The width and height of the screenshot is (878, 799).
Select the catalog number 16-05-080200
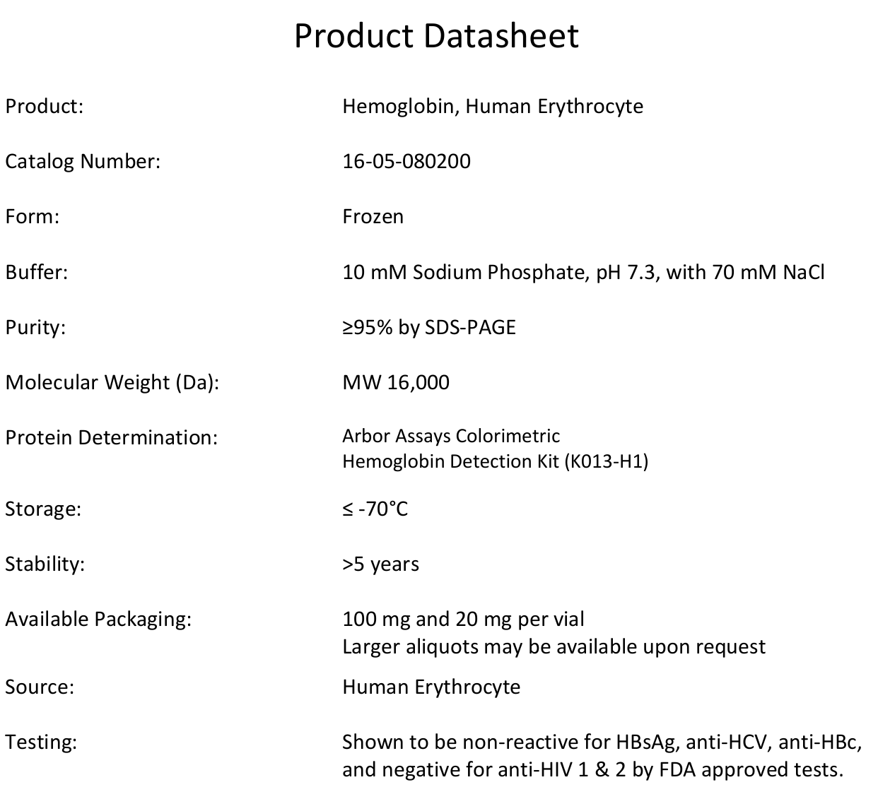[406, 161]
